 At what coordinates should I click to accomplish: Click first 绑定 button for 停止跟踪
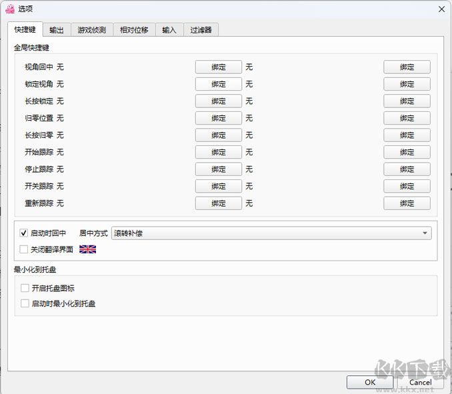click(219, 169)
